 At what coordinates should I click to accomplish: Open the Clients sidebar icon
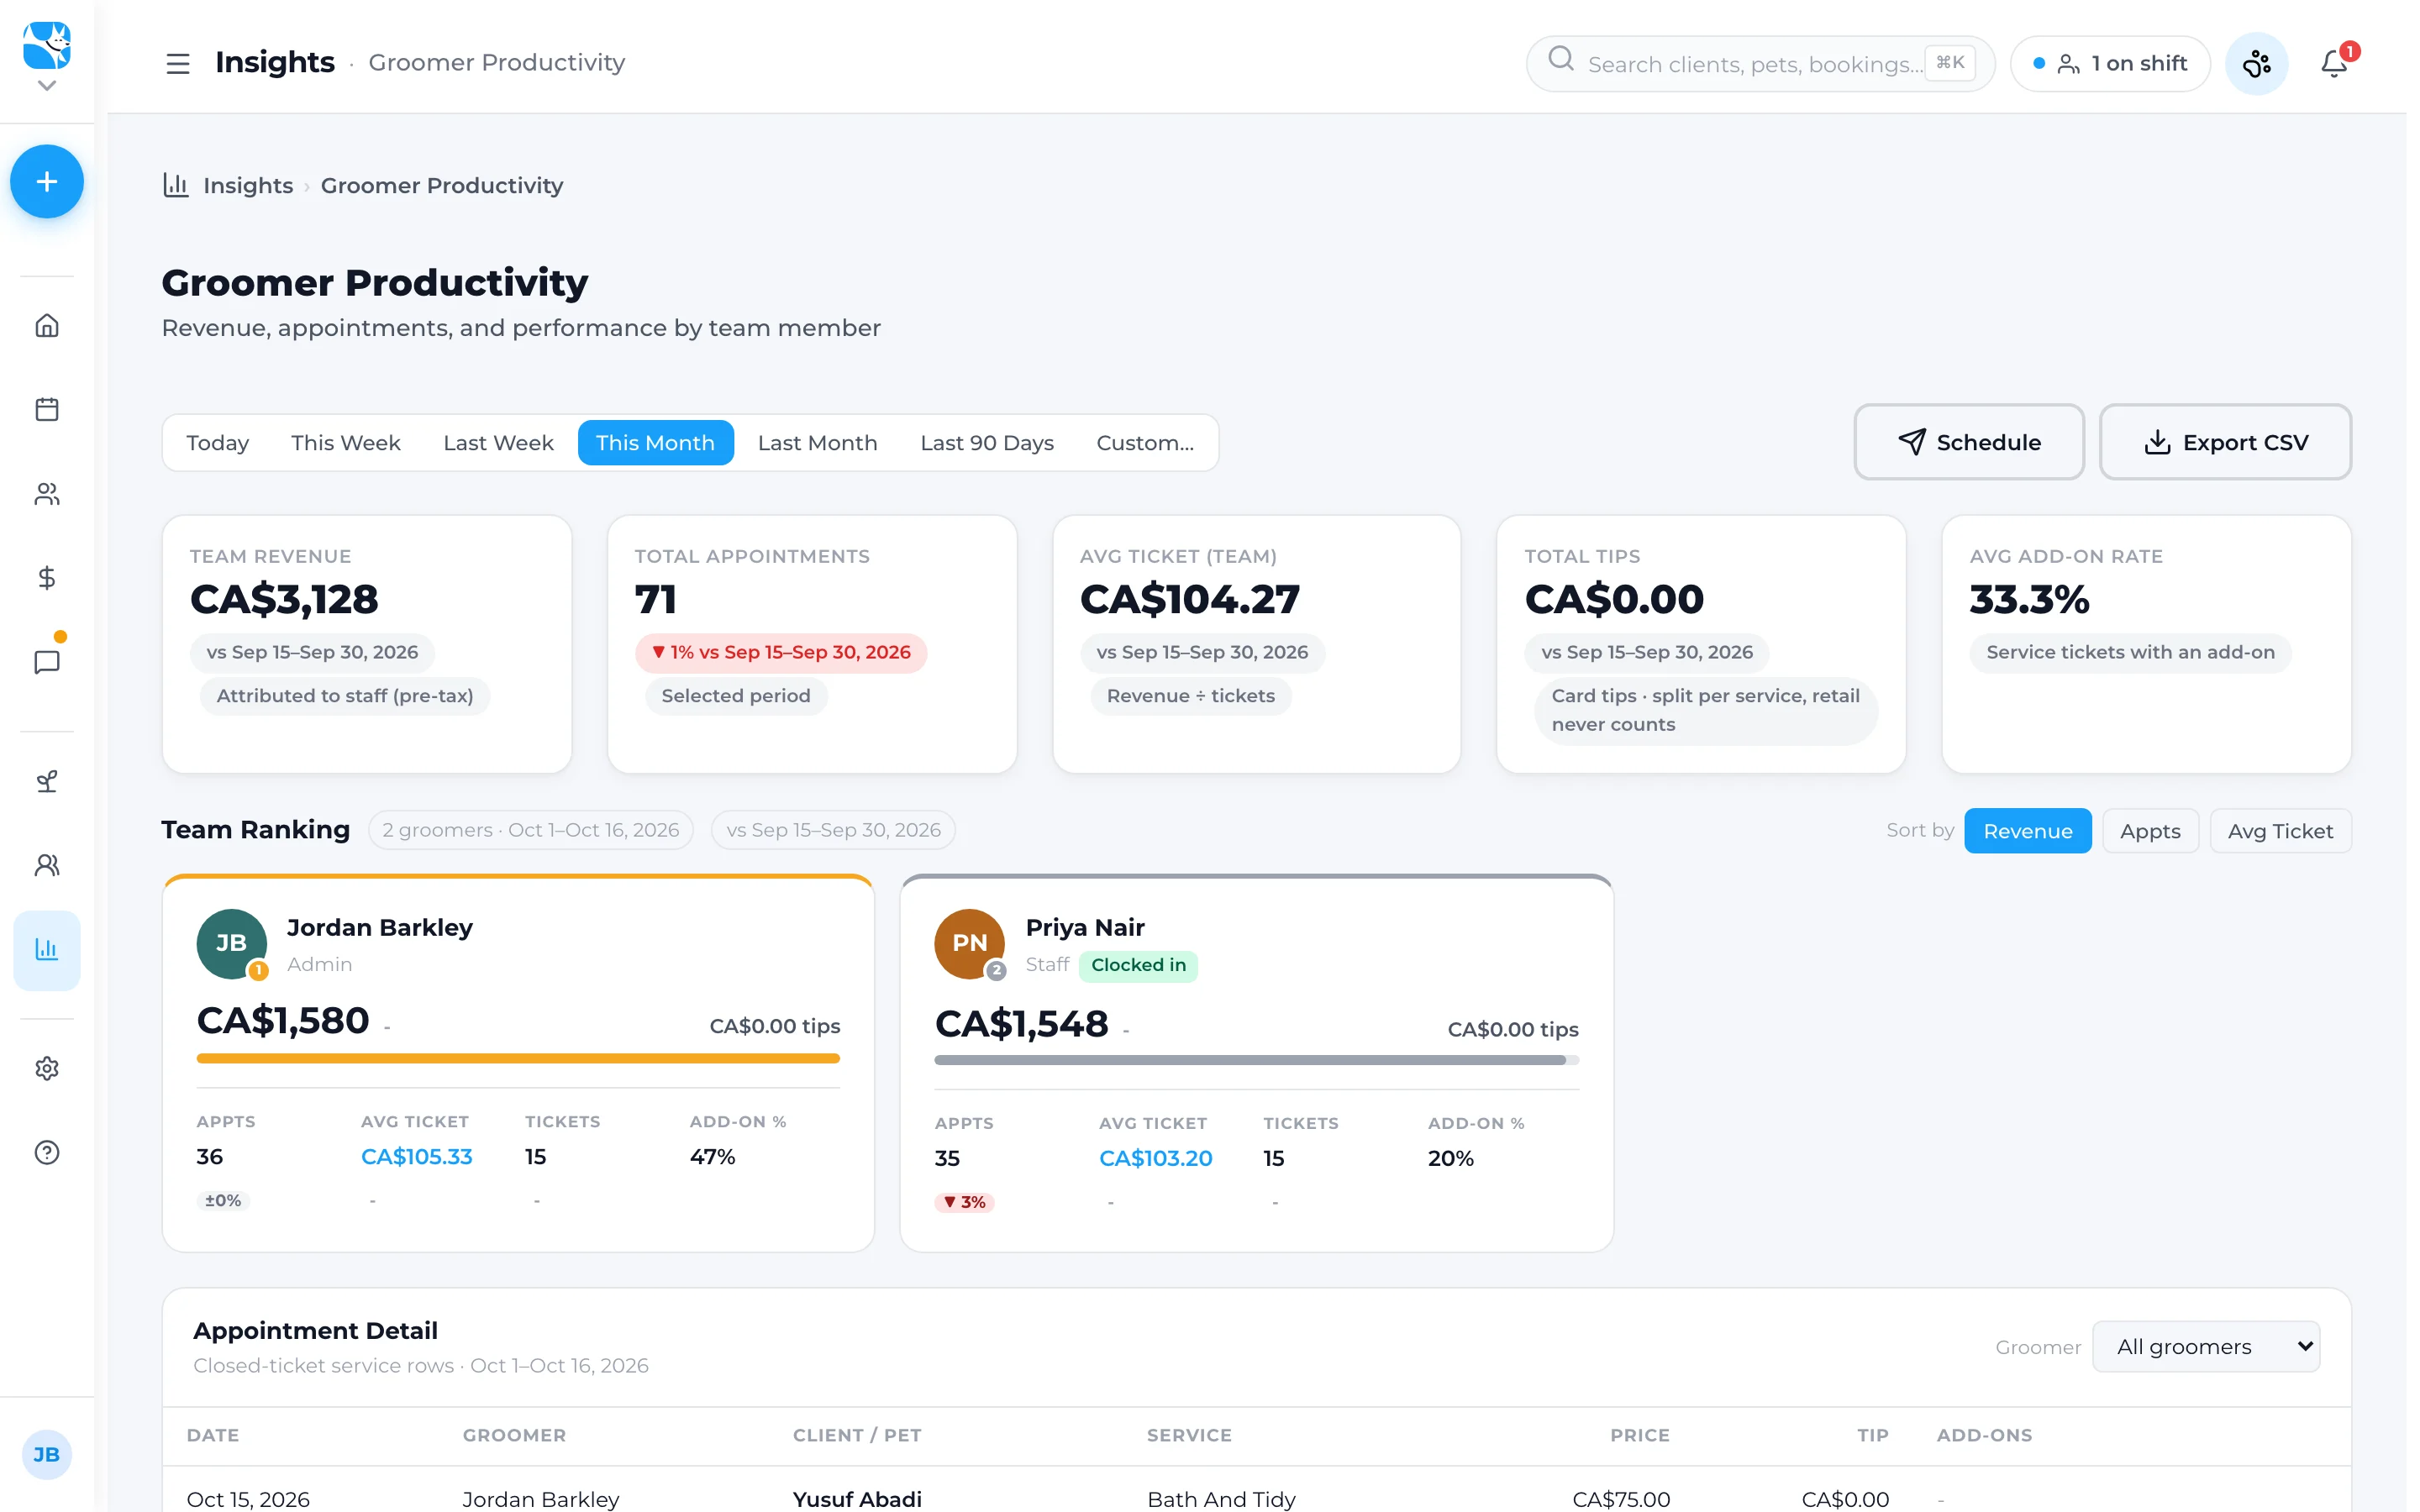point(46,494)
